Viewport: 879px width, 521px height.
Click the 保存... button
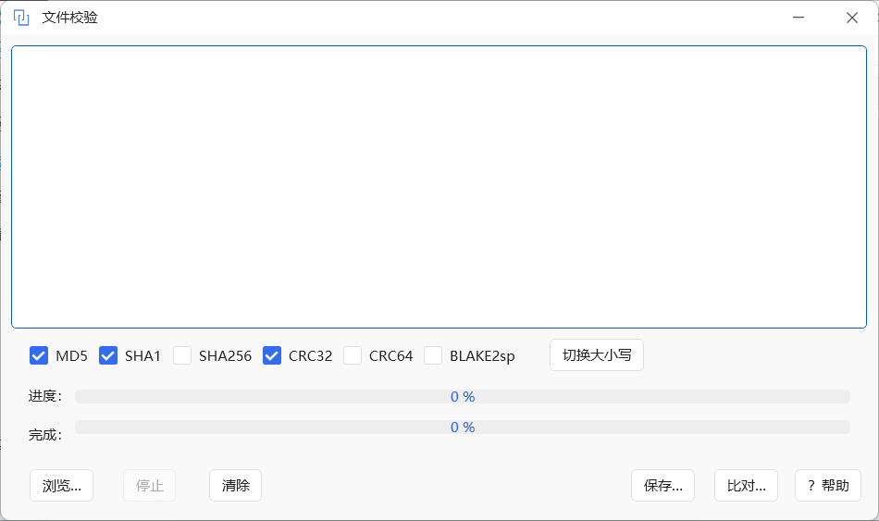[662, 485]
